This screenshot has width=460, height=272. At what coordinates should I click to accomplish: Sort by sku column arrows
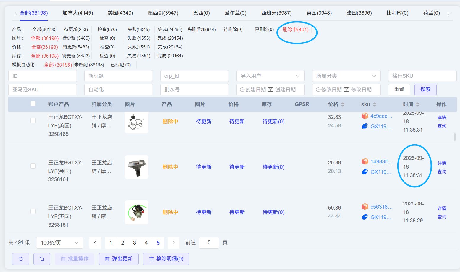coord(375,104)
